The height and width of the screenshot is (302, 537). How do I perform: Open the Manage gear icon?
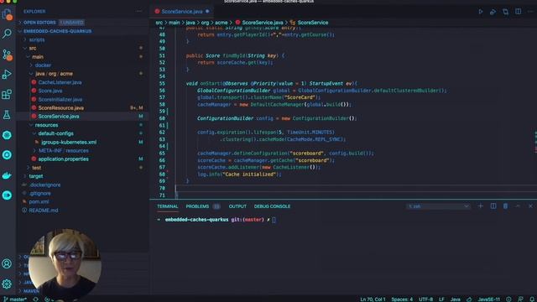tap(7, 284)
